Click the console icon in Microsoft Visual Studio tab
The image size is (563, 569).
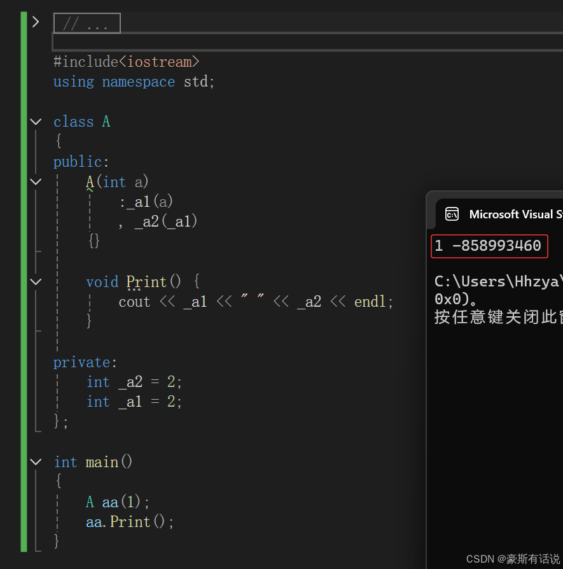452,214
